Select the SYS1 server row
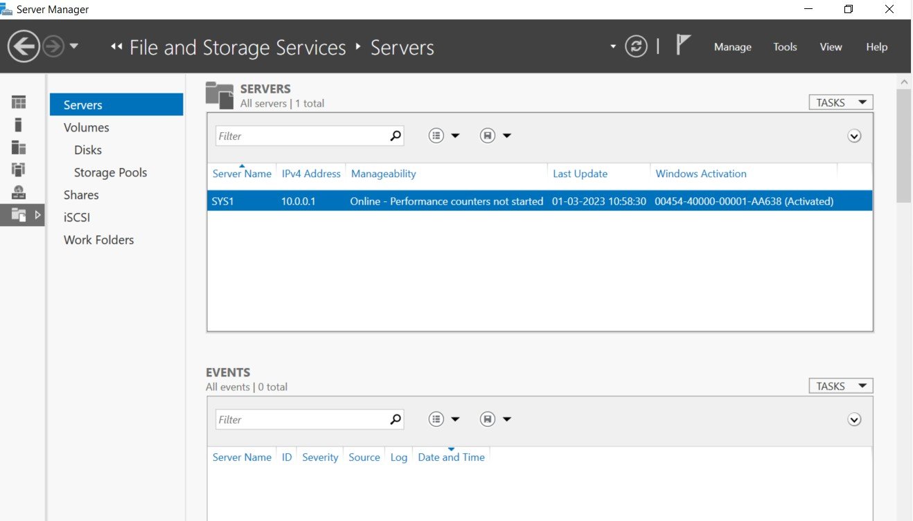 [x=540, y=201]
